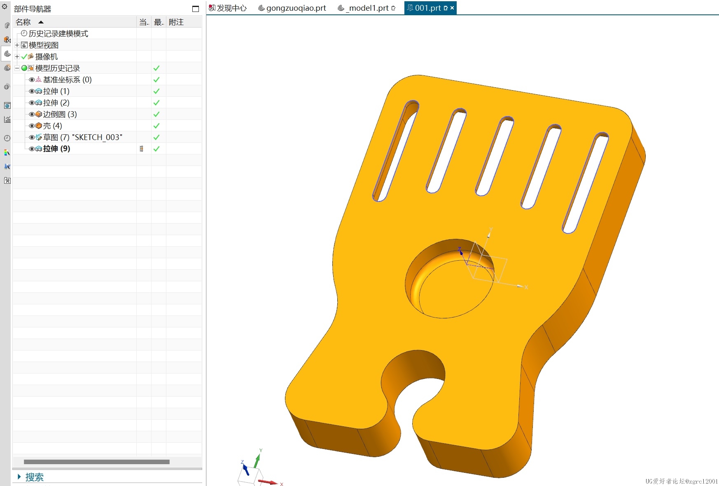
Task: Open the History clock sidebar tab
Action: click(x=7, y=138)
